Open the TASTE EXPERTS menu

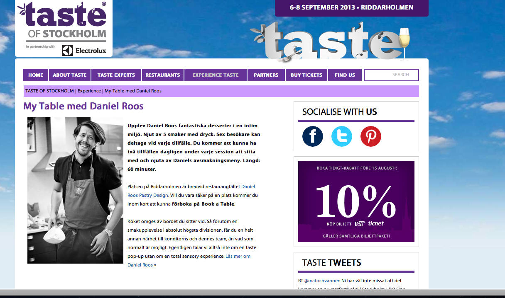click(116, 75)
